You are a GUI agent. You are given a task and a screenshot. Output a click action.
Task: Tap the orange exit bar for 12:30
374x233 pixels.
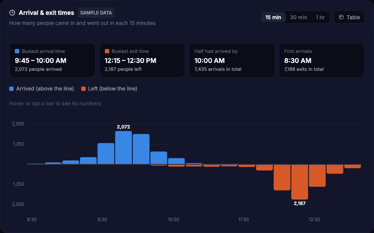(x=317, y=175)
